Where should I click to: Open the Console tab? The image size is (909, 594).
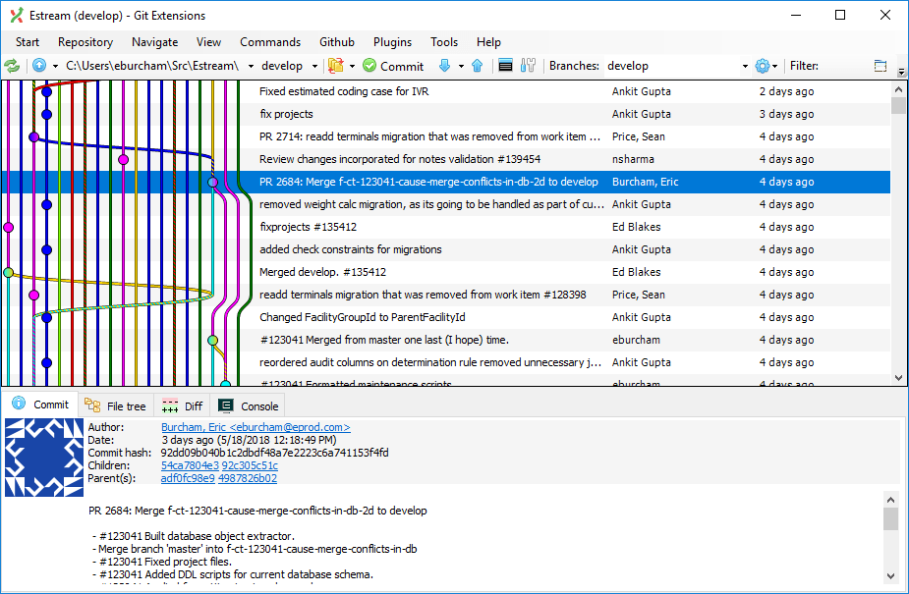tap(250, 405)
